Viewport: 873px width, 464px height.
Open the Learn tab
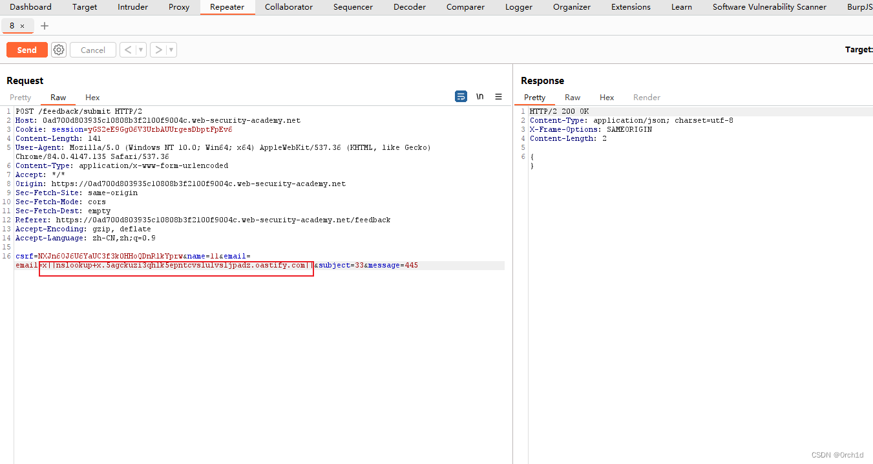coord(682,7)
